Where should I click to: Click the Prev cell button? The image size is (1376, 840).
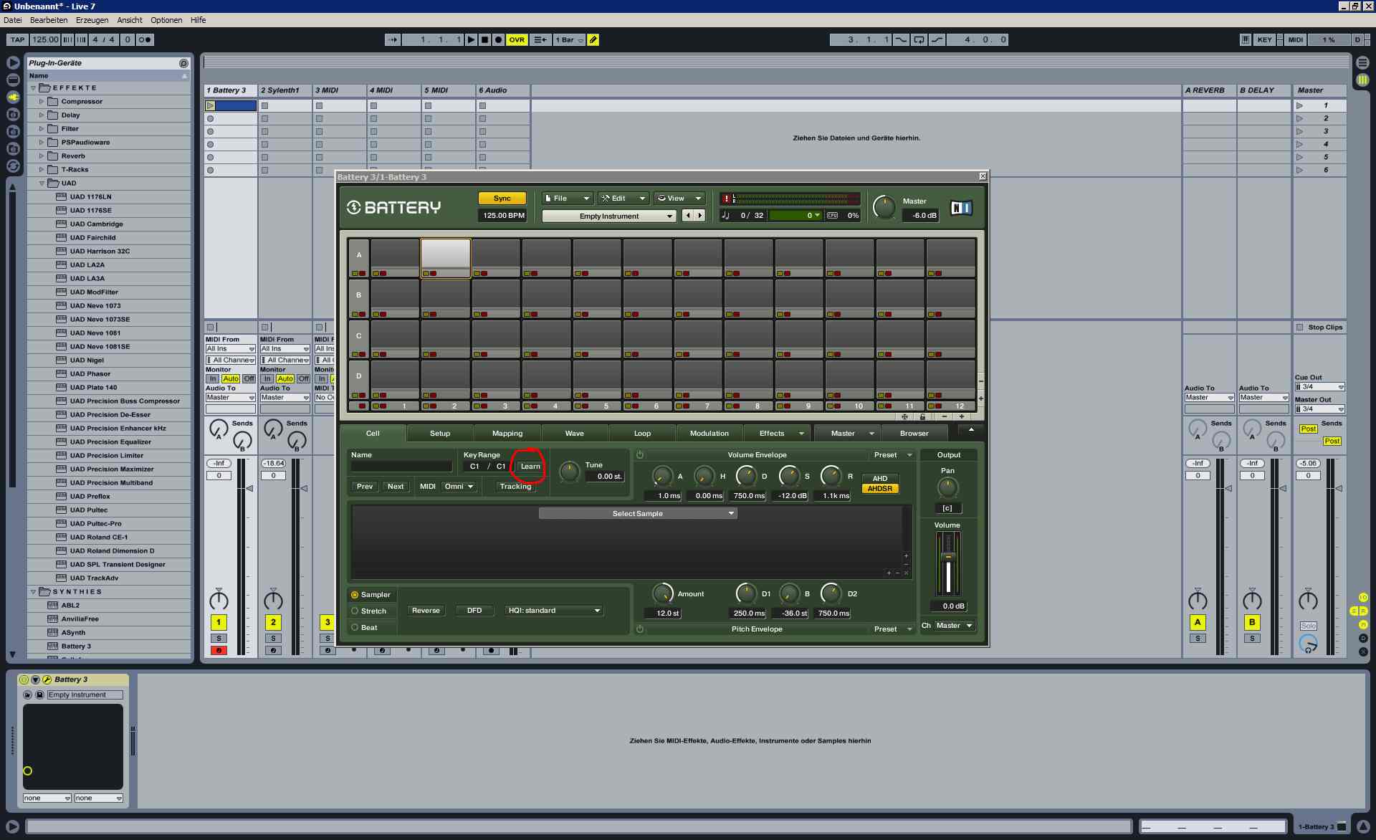click(365, 487)
